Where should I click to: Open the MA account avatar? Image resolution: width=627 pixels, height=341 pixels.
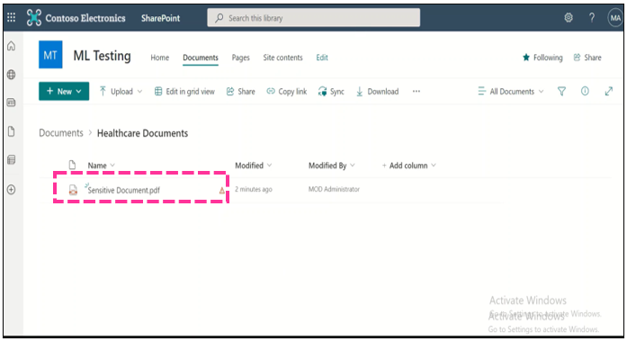tap(615, 18)
